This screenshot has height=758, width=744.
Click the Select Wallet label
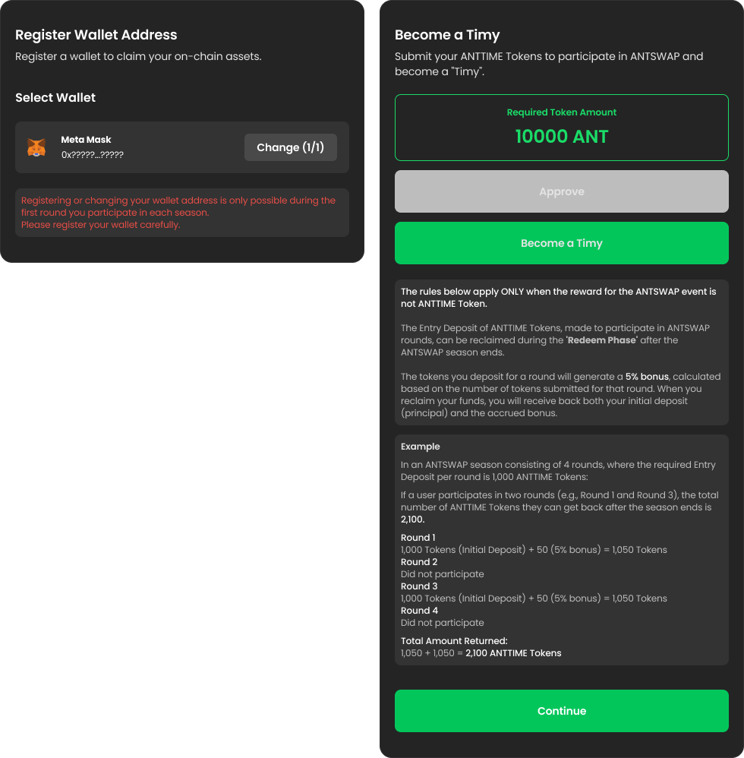coord(55,97)
